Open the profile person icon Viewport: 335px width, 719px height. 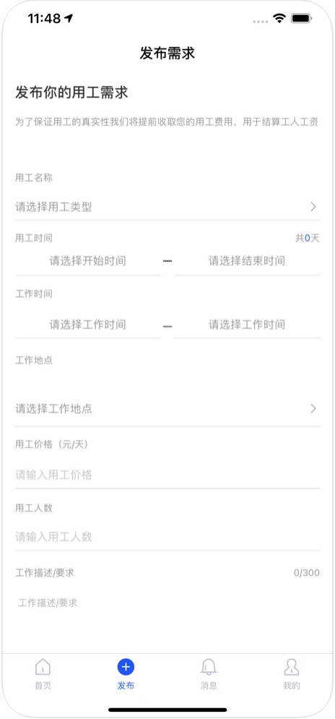292,667
